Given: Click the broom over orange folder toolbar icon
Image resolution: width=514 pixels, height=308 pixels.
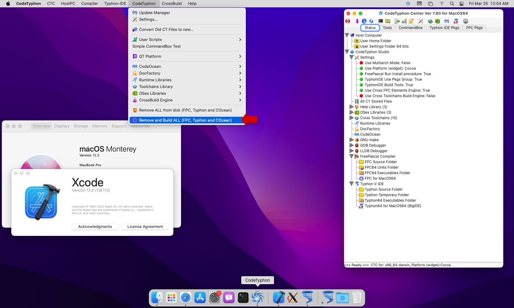Looking at the screenshot, I should coord(412,21).
